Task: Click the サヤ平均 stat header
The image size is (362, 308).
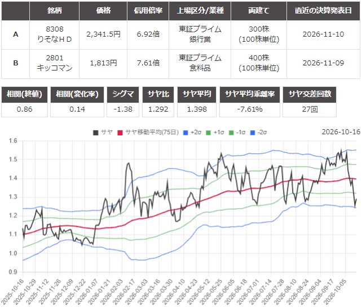Action: pos(197,94)
